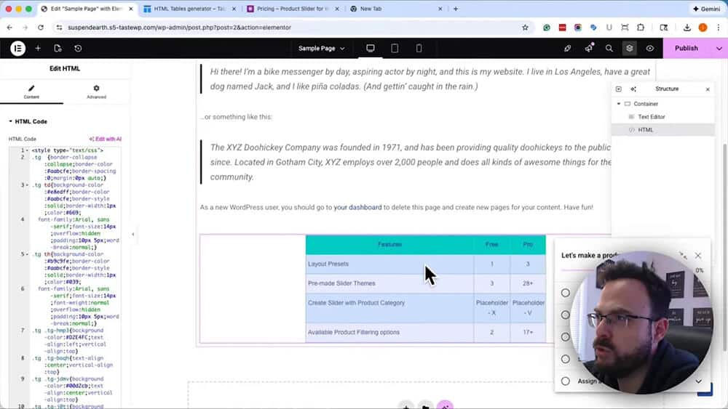
Task: Click the 'Free' column header
Action: point(491,245)
